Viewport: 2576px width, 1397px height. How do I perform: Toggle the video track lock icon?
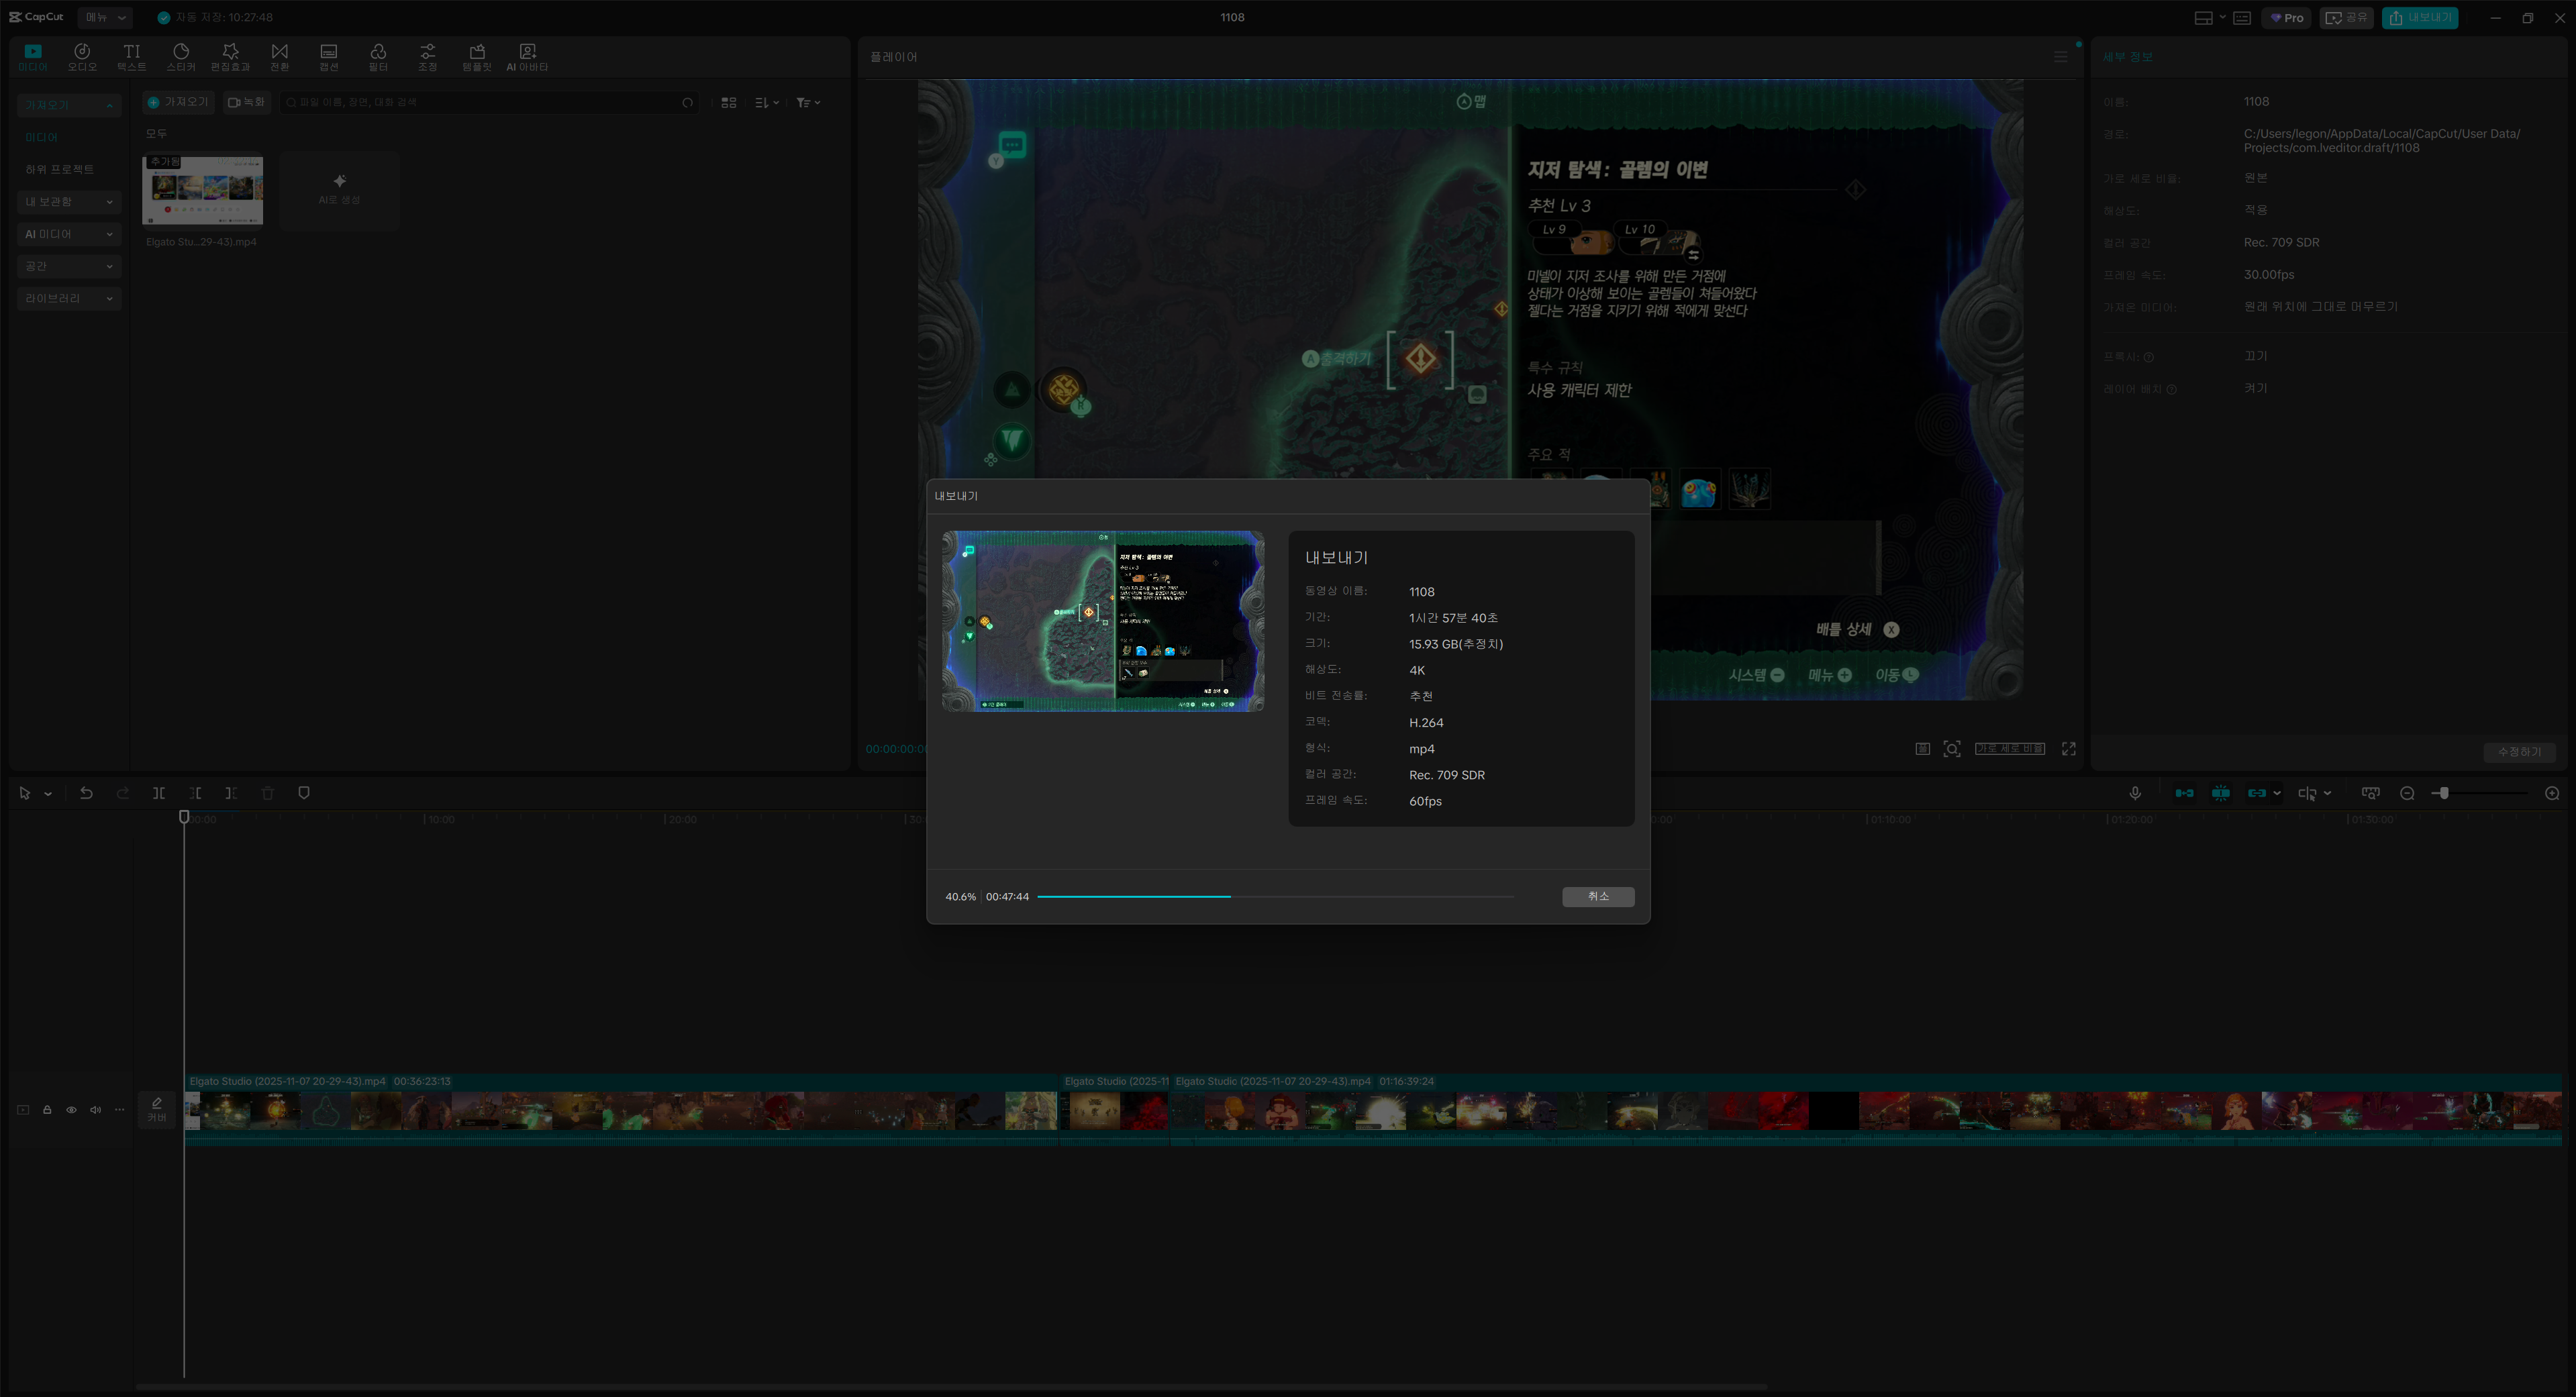point(47,1109)
